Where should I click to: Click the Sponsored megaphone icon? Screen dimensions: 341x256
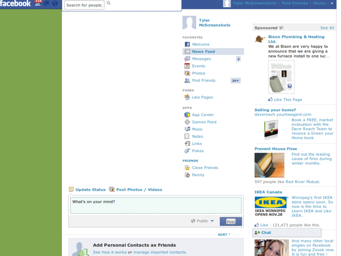(x=281, y=28)
